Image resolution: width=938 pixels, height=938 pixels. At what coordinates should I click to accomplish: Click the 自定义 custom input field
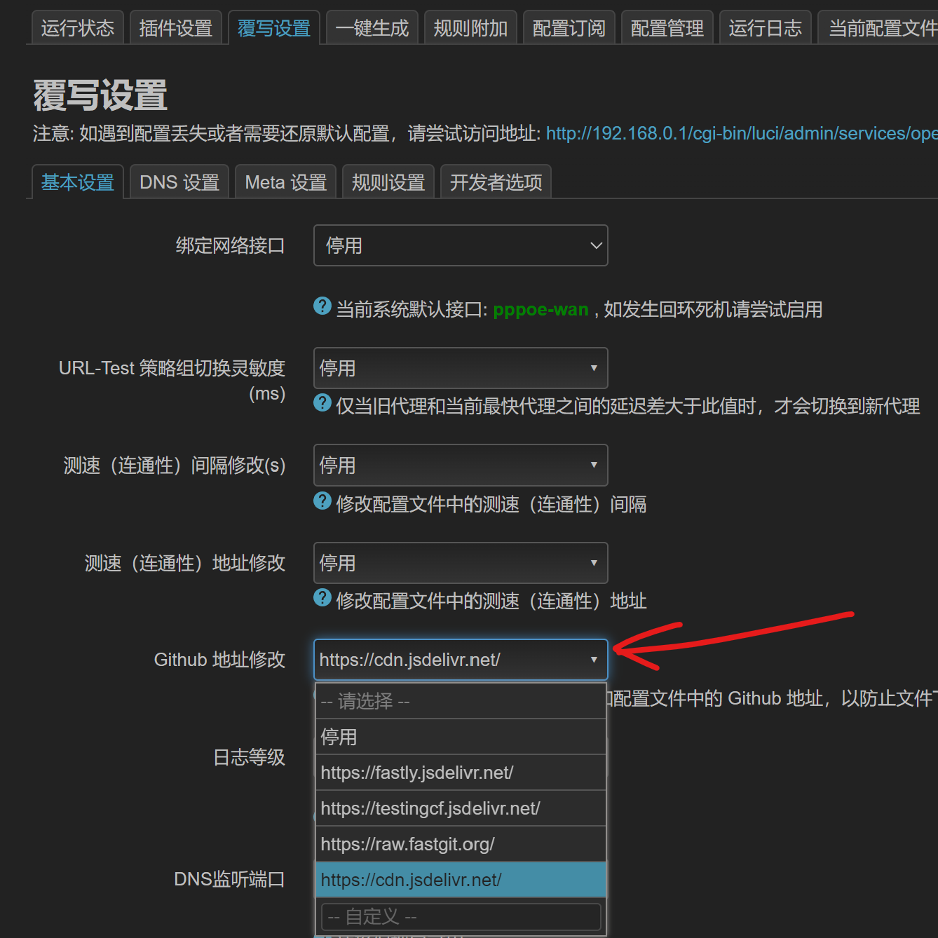(460, 916)
